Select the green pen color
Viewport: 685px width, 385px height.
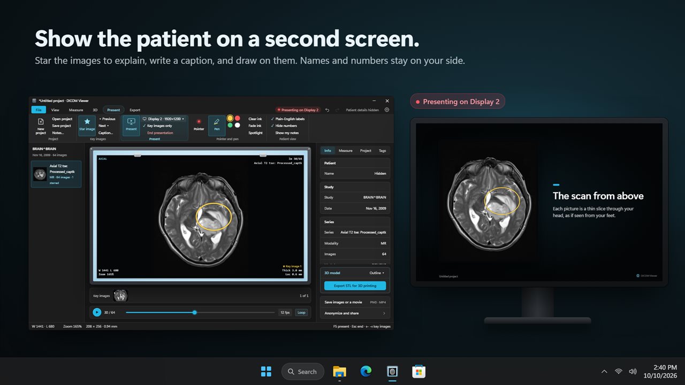pos(230,125)
